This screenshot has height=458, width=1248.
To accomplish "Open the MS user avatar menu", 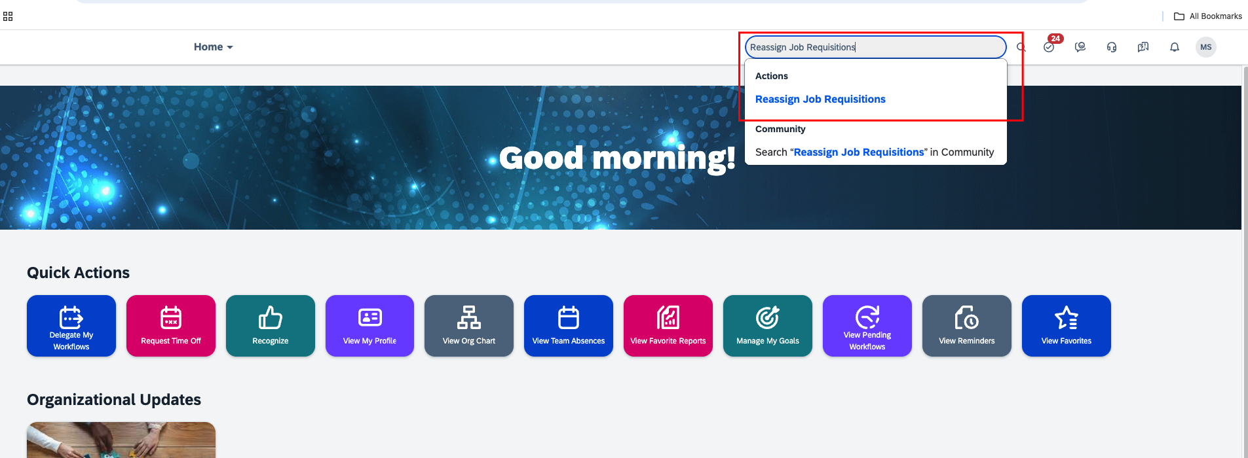I will click(1206, 47).
